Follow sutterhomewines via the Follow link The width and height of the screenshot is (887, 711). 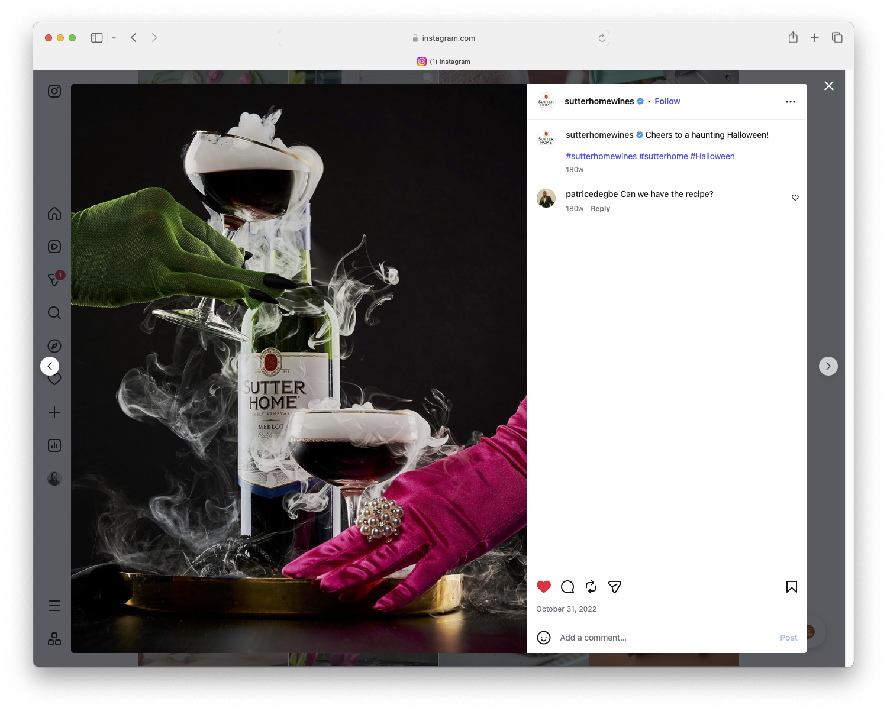[667, 101]
